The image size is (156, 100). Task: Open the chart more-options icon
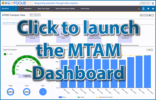[x=152, y=50]
